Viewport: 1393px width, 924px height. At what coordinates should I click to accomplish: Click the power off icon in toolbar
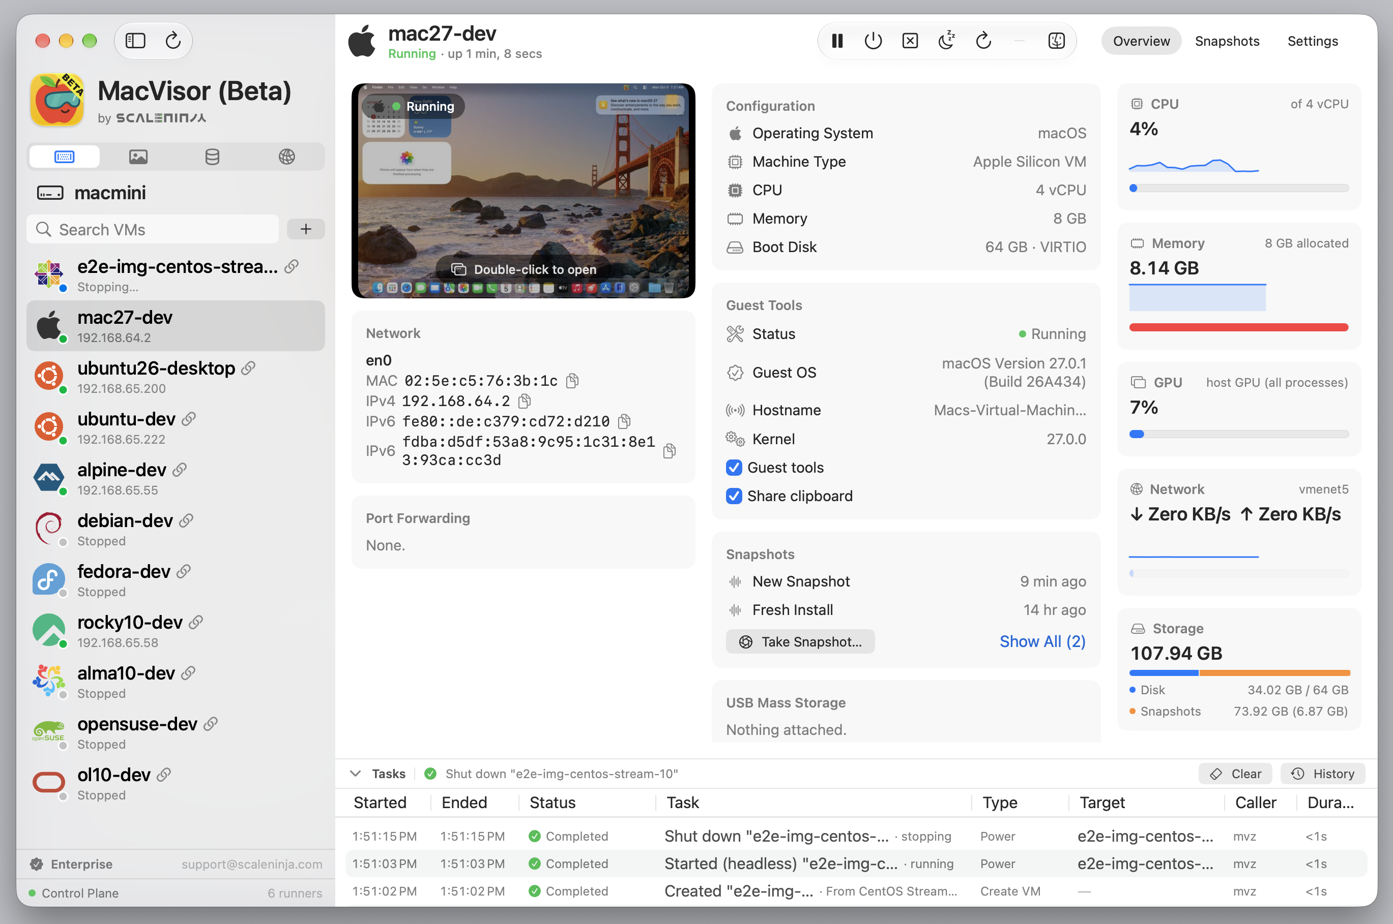click(874, 41)
